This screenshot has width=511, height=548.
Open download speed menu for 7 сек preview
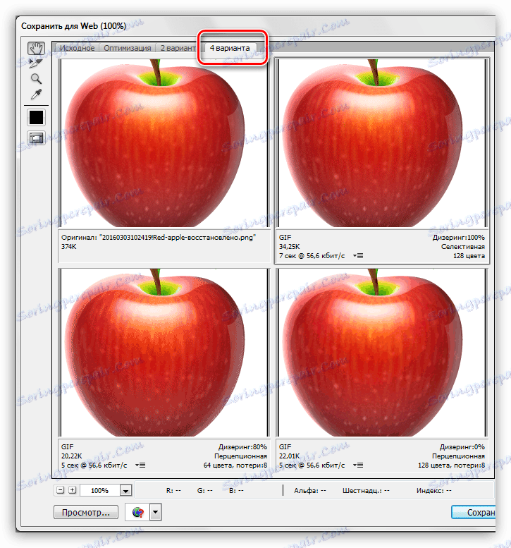point(357,256)
